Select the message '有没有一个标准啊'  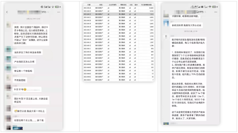(x=23, y=71)
